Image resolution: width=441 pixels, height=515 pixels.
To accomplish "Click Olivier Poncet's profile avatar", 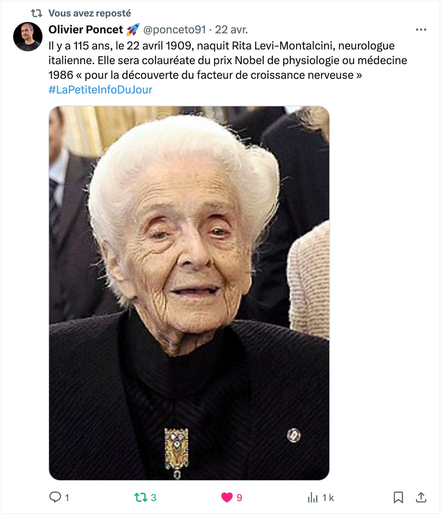I will (x=28, y=37).
